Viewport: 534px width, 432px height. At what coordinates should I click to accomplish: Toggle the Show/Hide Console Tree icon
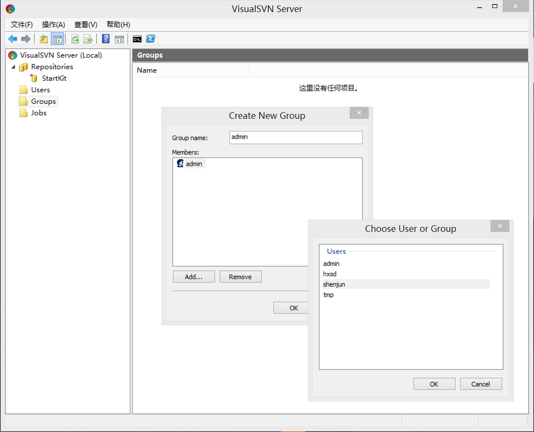tap(57, 39)
